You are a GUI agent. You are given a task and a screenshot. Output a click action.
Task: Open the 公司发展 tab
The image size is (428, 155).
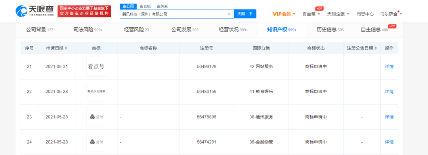(185, 30)
